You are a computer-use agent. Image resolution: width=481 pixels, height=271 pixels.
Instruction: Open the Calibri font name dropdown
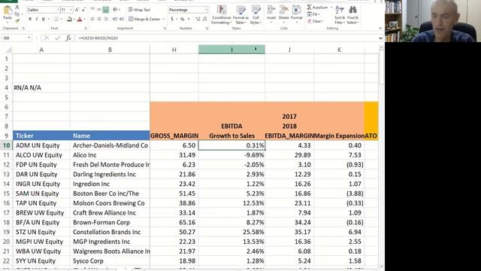click(x=58, y=10)
